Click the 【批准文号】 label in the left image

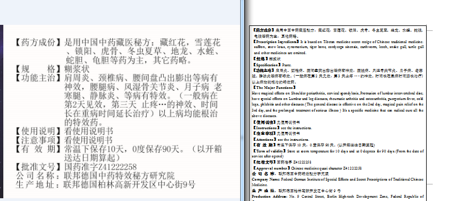point(39,167)
